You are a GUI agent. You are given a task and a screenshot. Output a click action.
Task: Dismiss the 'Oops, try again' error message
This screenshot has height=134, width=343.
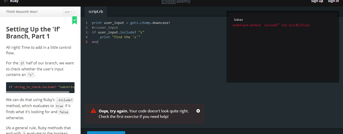click(x=198, y=111)
